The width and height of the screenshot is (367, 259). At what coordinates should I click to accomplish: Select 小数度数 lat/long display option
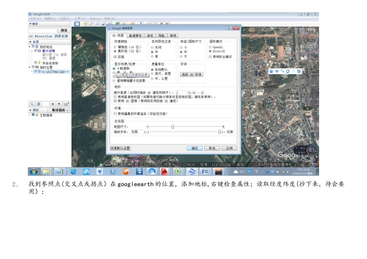(x=114, y=69)
